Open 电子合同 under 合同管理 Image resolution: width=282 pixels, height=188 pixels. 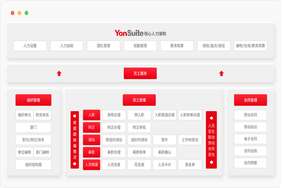coord(250,139)
